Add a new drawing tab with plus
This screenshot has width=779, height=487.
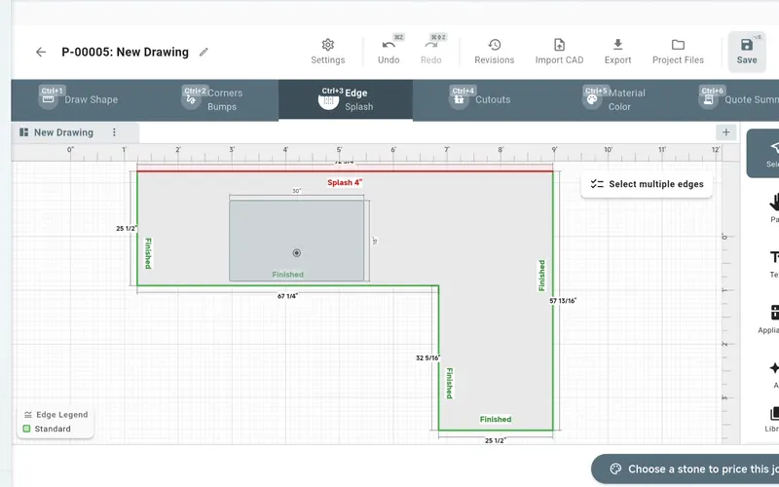[725, 132]
